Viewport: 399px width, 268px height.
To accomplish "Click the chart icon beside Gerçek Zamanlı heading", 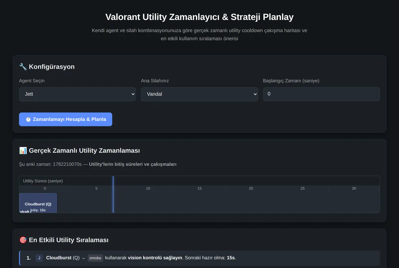I will tap(23, 151).
